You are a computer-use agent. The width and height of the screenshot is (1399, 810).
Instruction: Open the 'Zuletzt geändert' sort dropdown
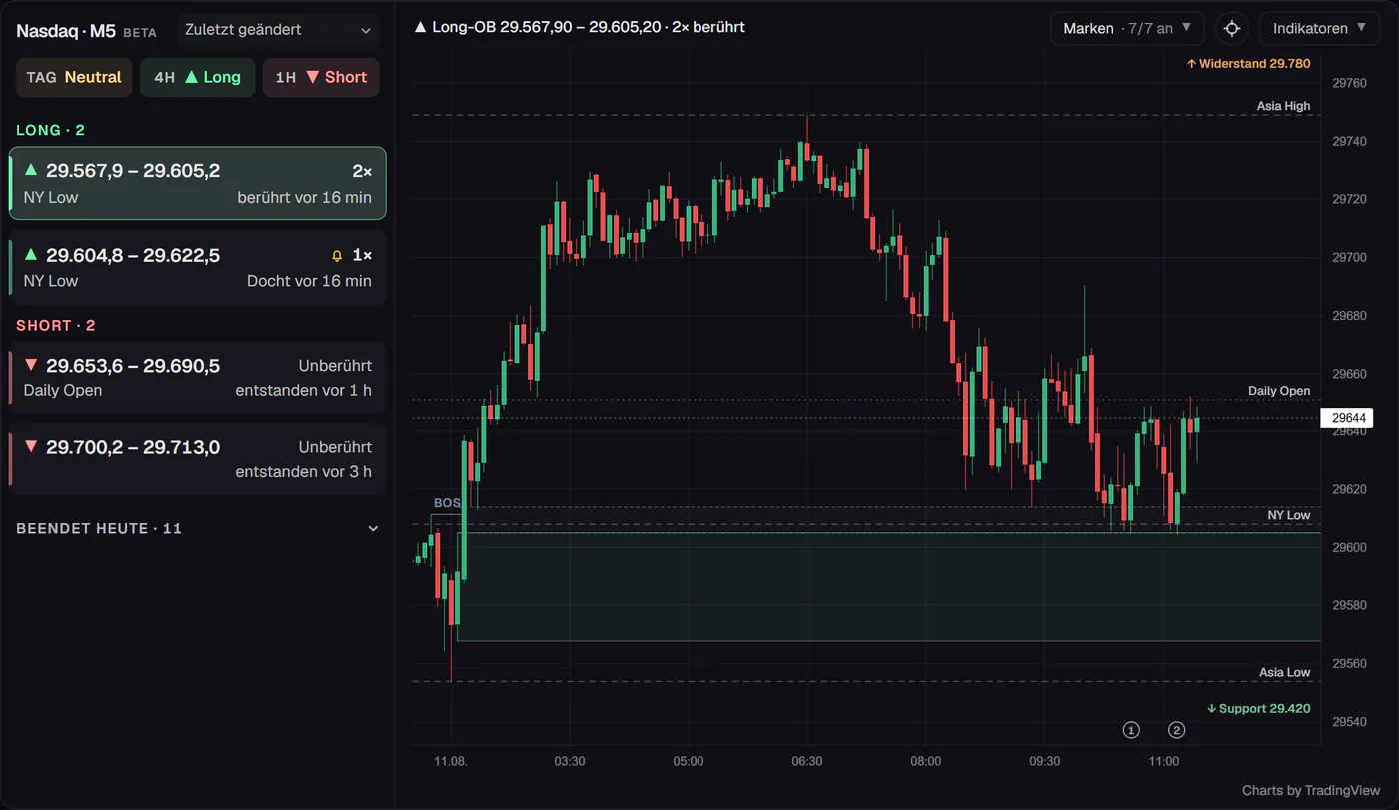pyautogui.click(x=278, y=30)
